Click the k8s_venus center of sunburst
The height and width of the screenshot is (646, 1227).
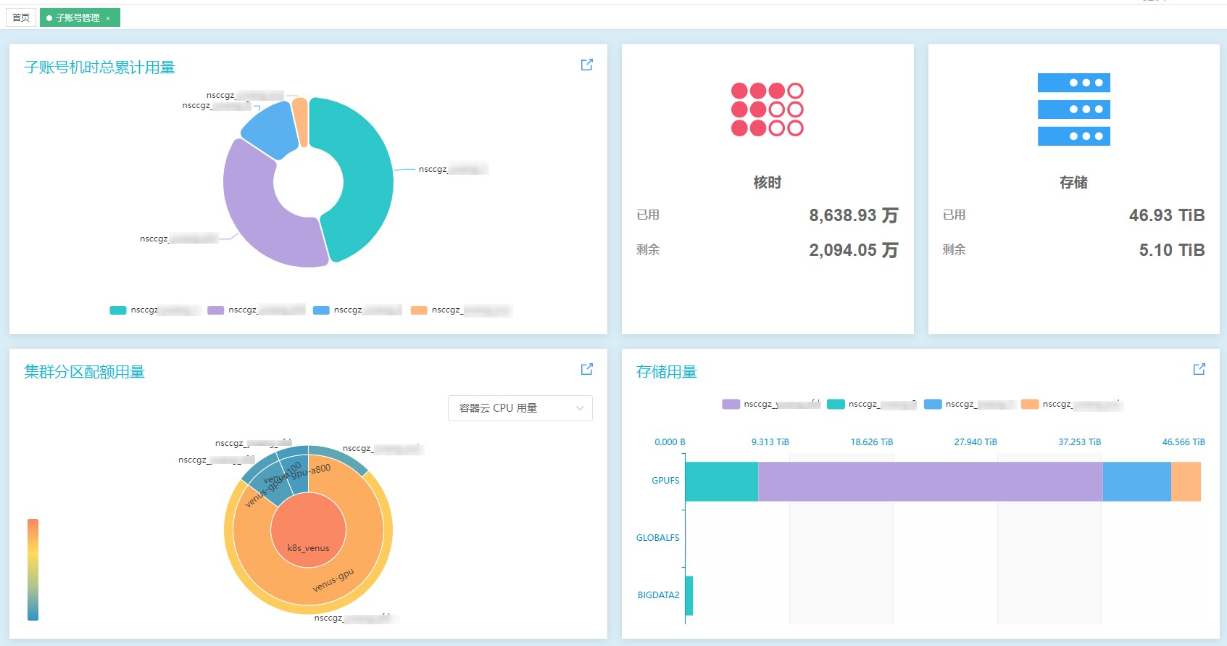pos(308,531)
